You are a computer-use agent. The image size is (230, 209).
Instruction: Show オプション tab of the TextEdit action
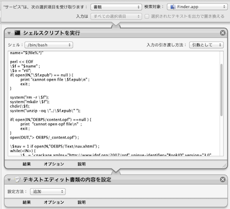54,202
